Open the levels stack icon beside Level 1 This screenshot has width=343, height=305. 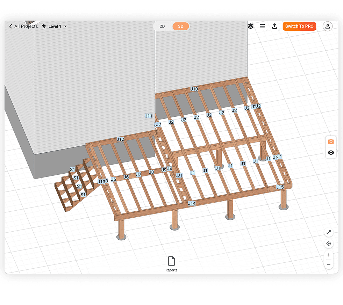point(43,26)
